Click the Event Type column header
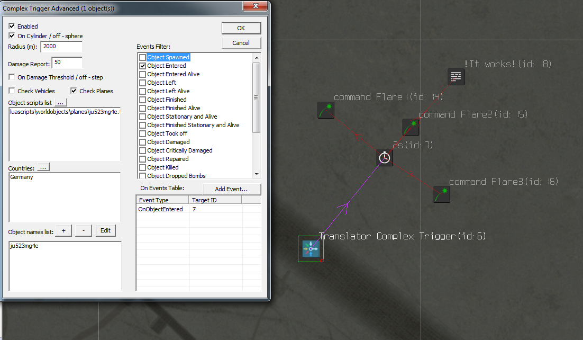 point(163,200)
